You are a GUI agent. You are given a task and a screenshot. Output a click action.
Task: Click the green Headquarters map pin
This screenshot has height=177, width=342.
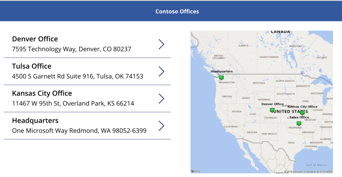(x=221, y=78)
